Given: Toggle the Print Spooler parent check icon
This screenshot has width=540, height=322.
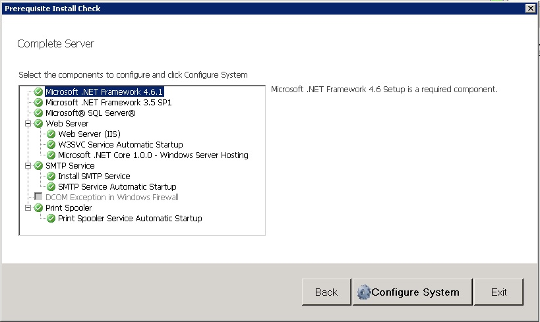Looking at the screenshot, I should point(38,208).
